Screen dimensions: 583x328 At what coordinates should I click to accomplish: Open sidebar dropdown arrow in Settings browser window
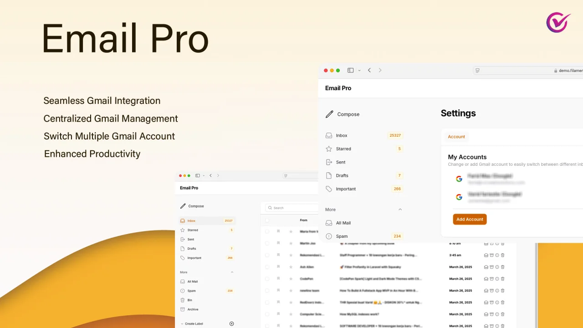pos(359,71)
